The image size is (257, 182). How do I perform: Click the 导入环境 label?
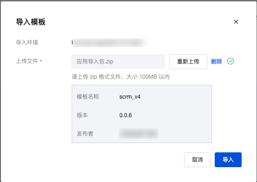(x=27, y=43)
